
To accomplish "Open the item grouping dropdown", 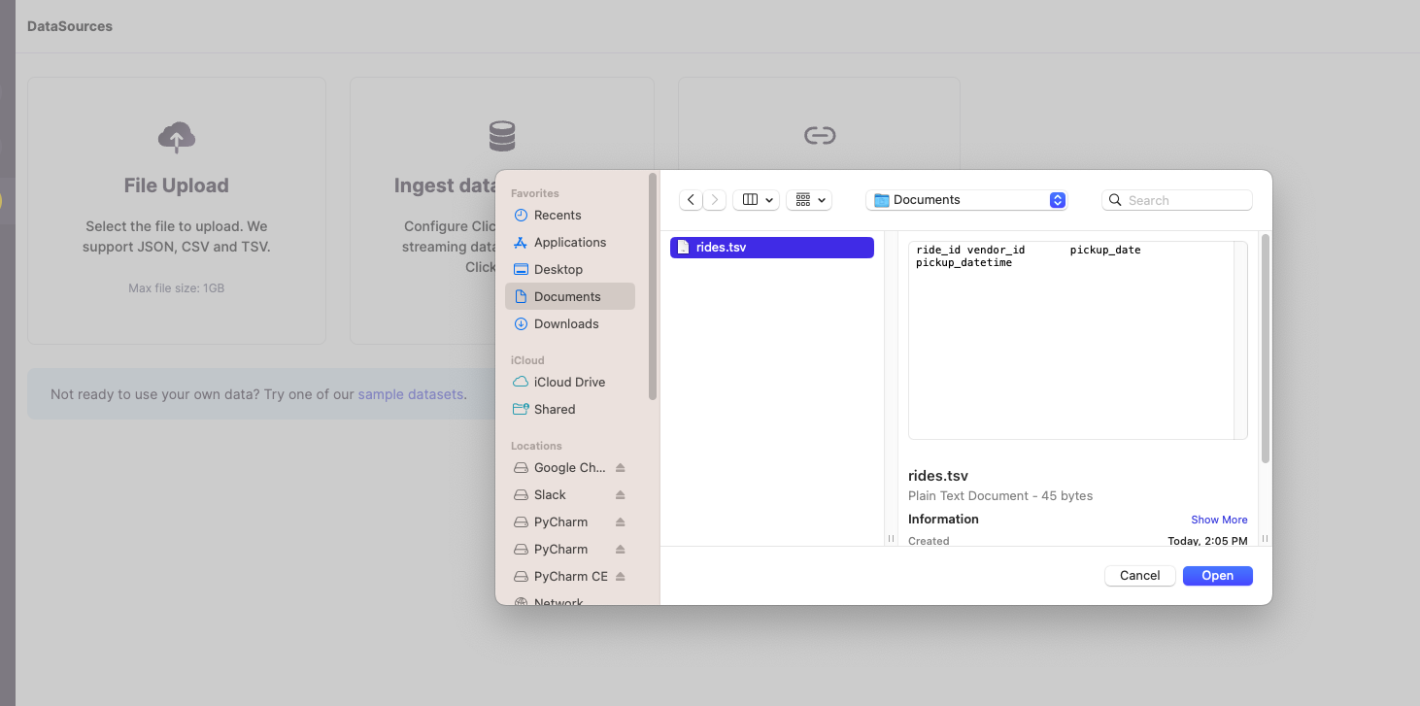I will (809, 200).
